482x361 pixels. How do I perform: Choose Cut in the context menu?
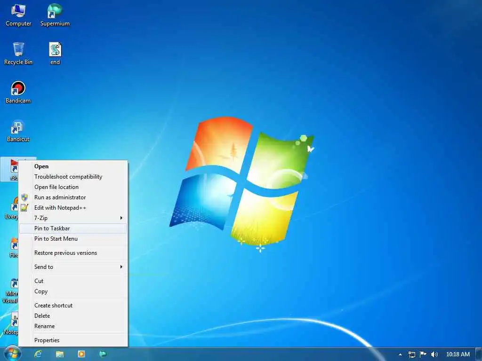click(x=73, y=281)
